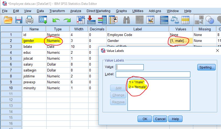Click the Add button

(118, 88)
